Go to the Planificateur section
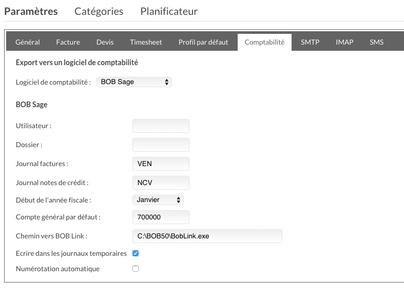 [x=169, y=11]
